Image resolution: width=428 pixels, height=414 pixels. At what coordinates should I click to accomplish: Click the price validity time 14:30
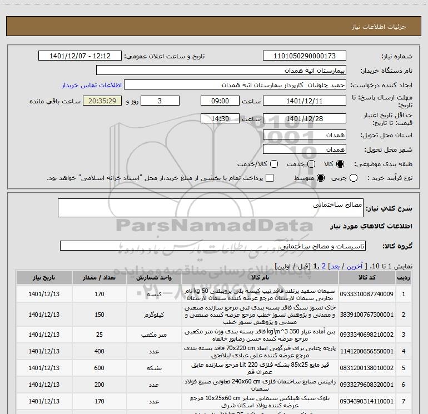pyautogui.click(x=220, y=118)
